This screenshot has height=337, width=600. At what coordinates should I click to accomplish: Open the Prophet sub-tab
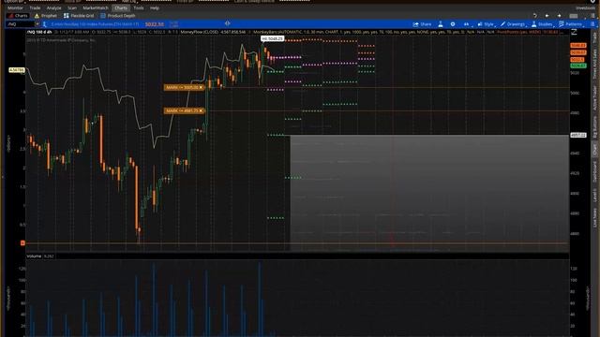coord(46,16)
